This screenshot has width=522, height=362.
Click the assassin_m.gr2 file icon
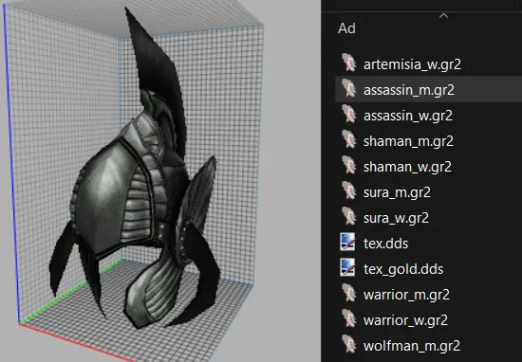pyautogui.click(x=349, y=89)
